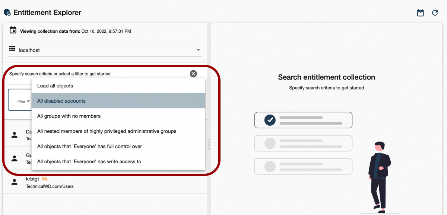The height and width of the screenshot is (215, 447).
Task: Click the server icon beside localhost
Action: (x=12, y=49)
